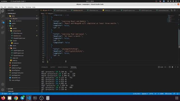Click Go Live in status bar
This screenshot has height=101, width=180.
coord(168,94)
